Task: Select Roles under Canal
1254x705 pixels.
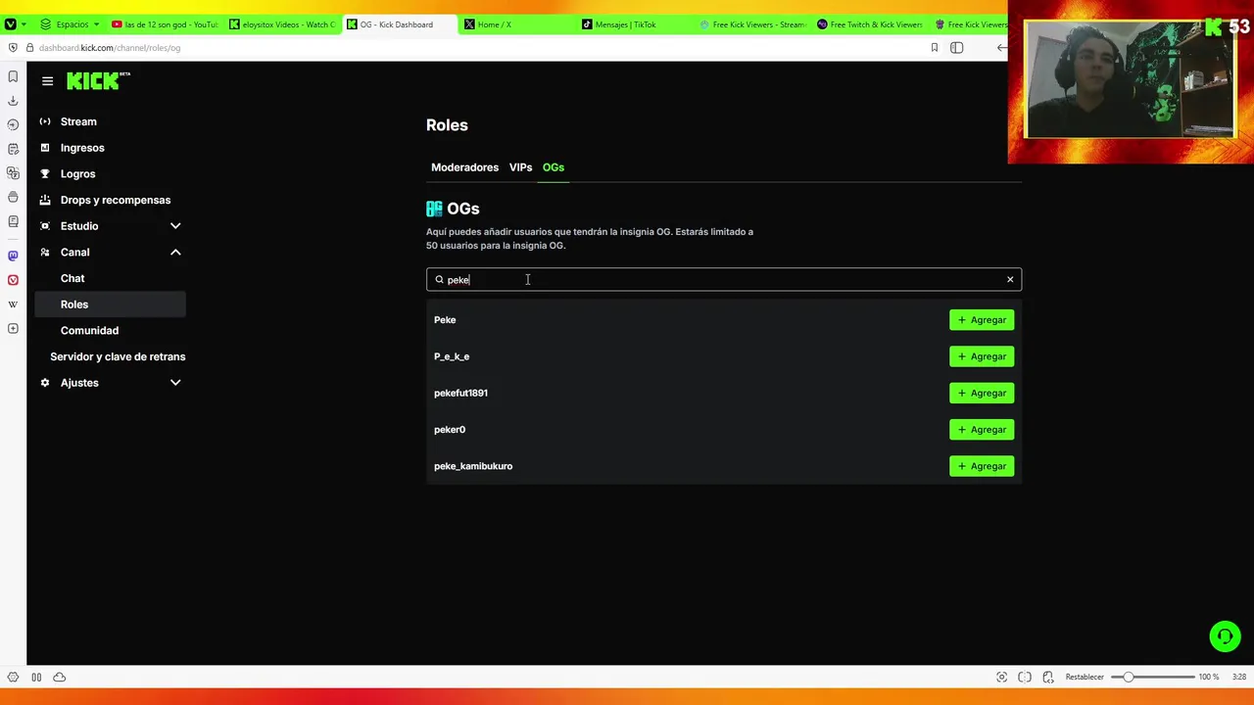Action: pos(110,305)
